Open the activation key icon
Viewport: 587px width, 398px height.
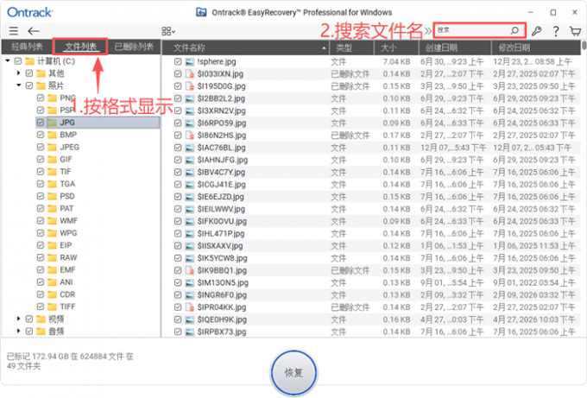click(536, 31)
